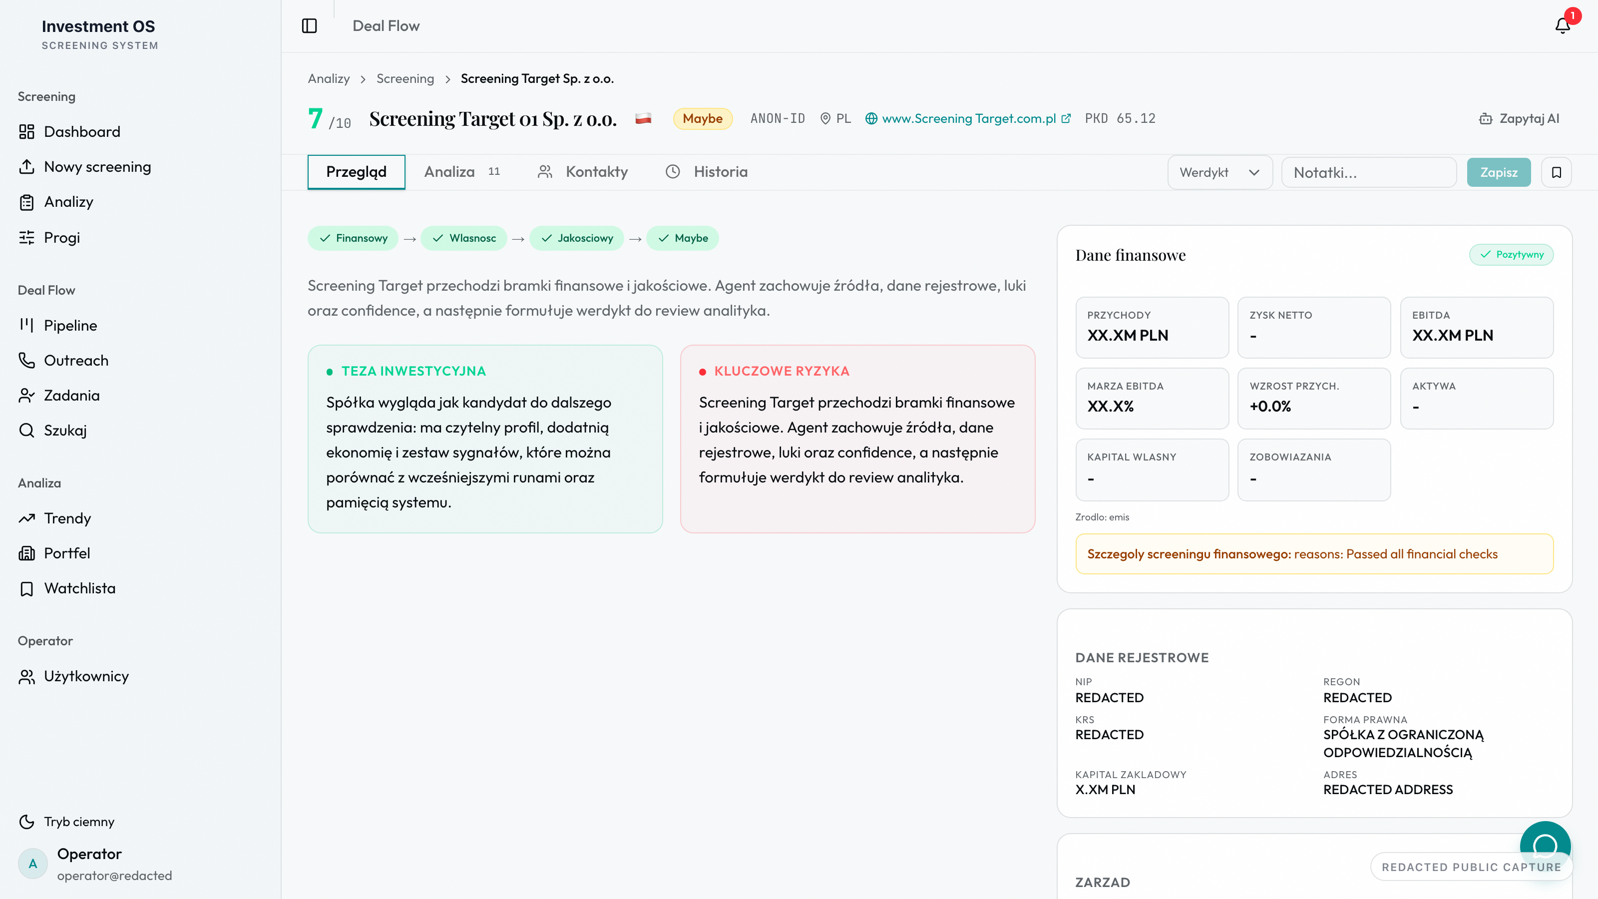The height and width of the screenshot is (899, 1598).
Task: Click the ANON-ID label
Action: coord(778,118)
